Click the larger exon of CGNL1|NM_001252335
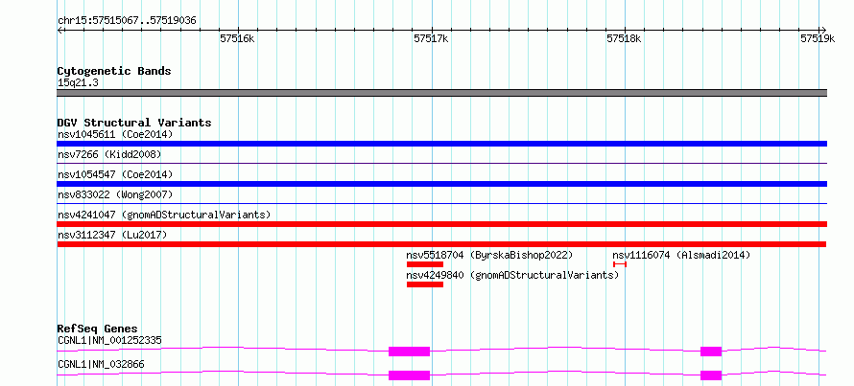The width and height of the screenshot is (854, 386). (409, 352)
